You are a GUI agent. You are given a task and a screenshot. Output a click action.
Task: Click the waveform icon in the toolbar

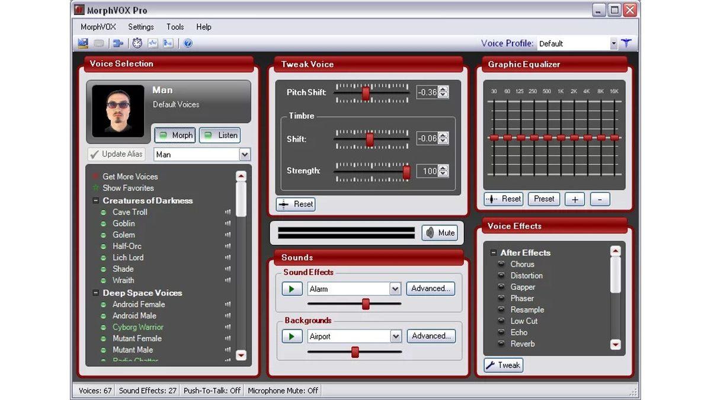pyautogui.click(x=152, y=43)
